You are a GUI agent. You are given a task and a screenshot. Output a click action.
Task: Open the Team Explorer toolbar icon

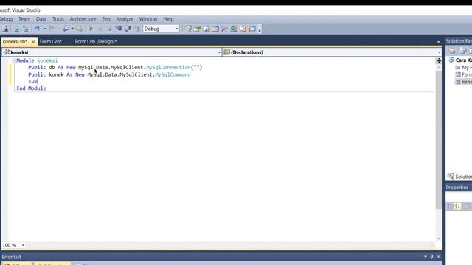(215, 29)
